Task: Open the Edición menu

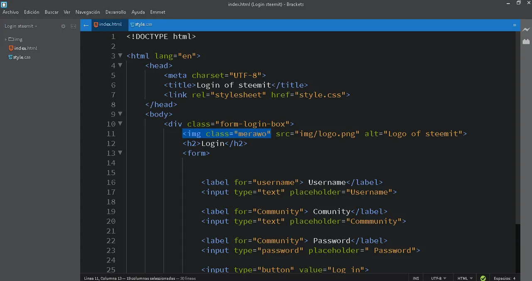Action: pos(32,12)
